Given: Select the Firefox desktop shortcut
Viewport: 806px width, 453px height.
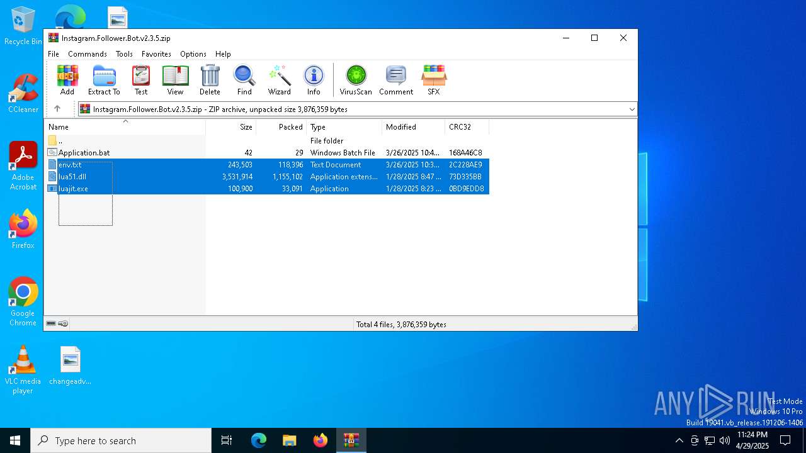Looking at the screenshot, I should coord(23,230).
